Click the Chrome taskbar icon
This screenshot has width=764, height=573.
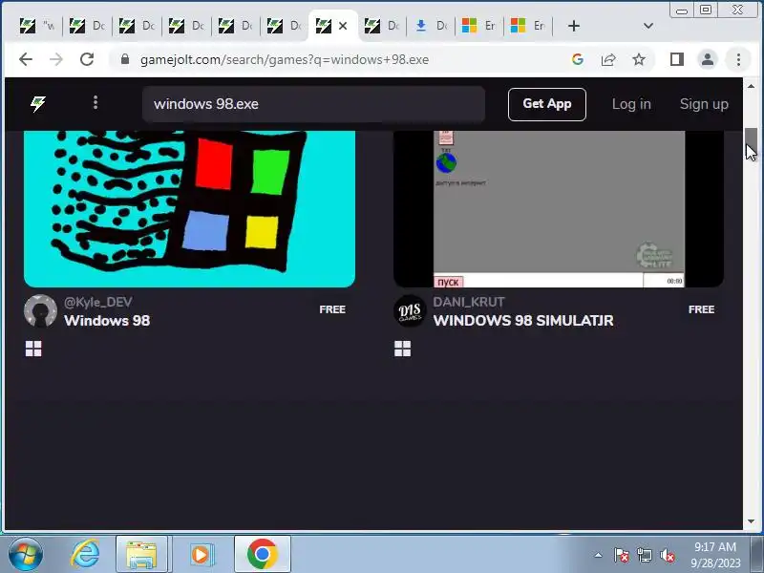[262, 554]
